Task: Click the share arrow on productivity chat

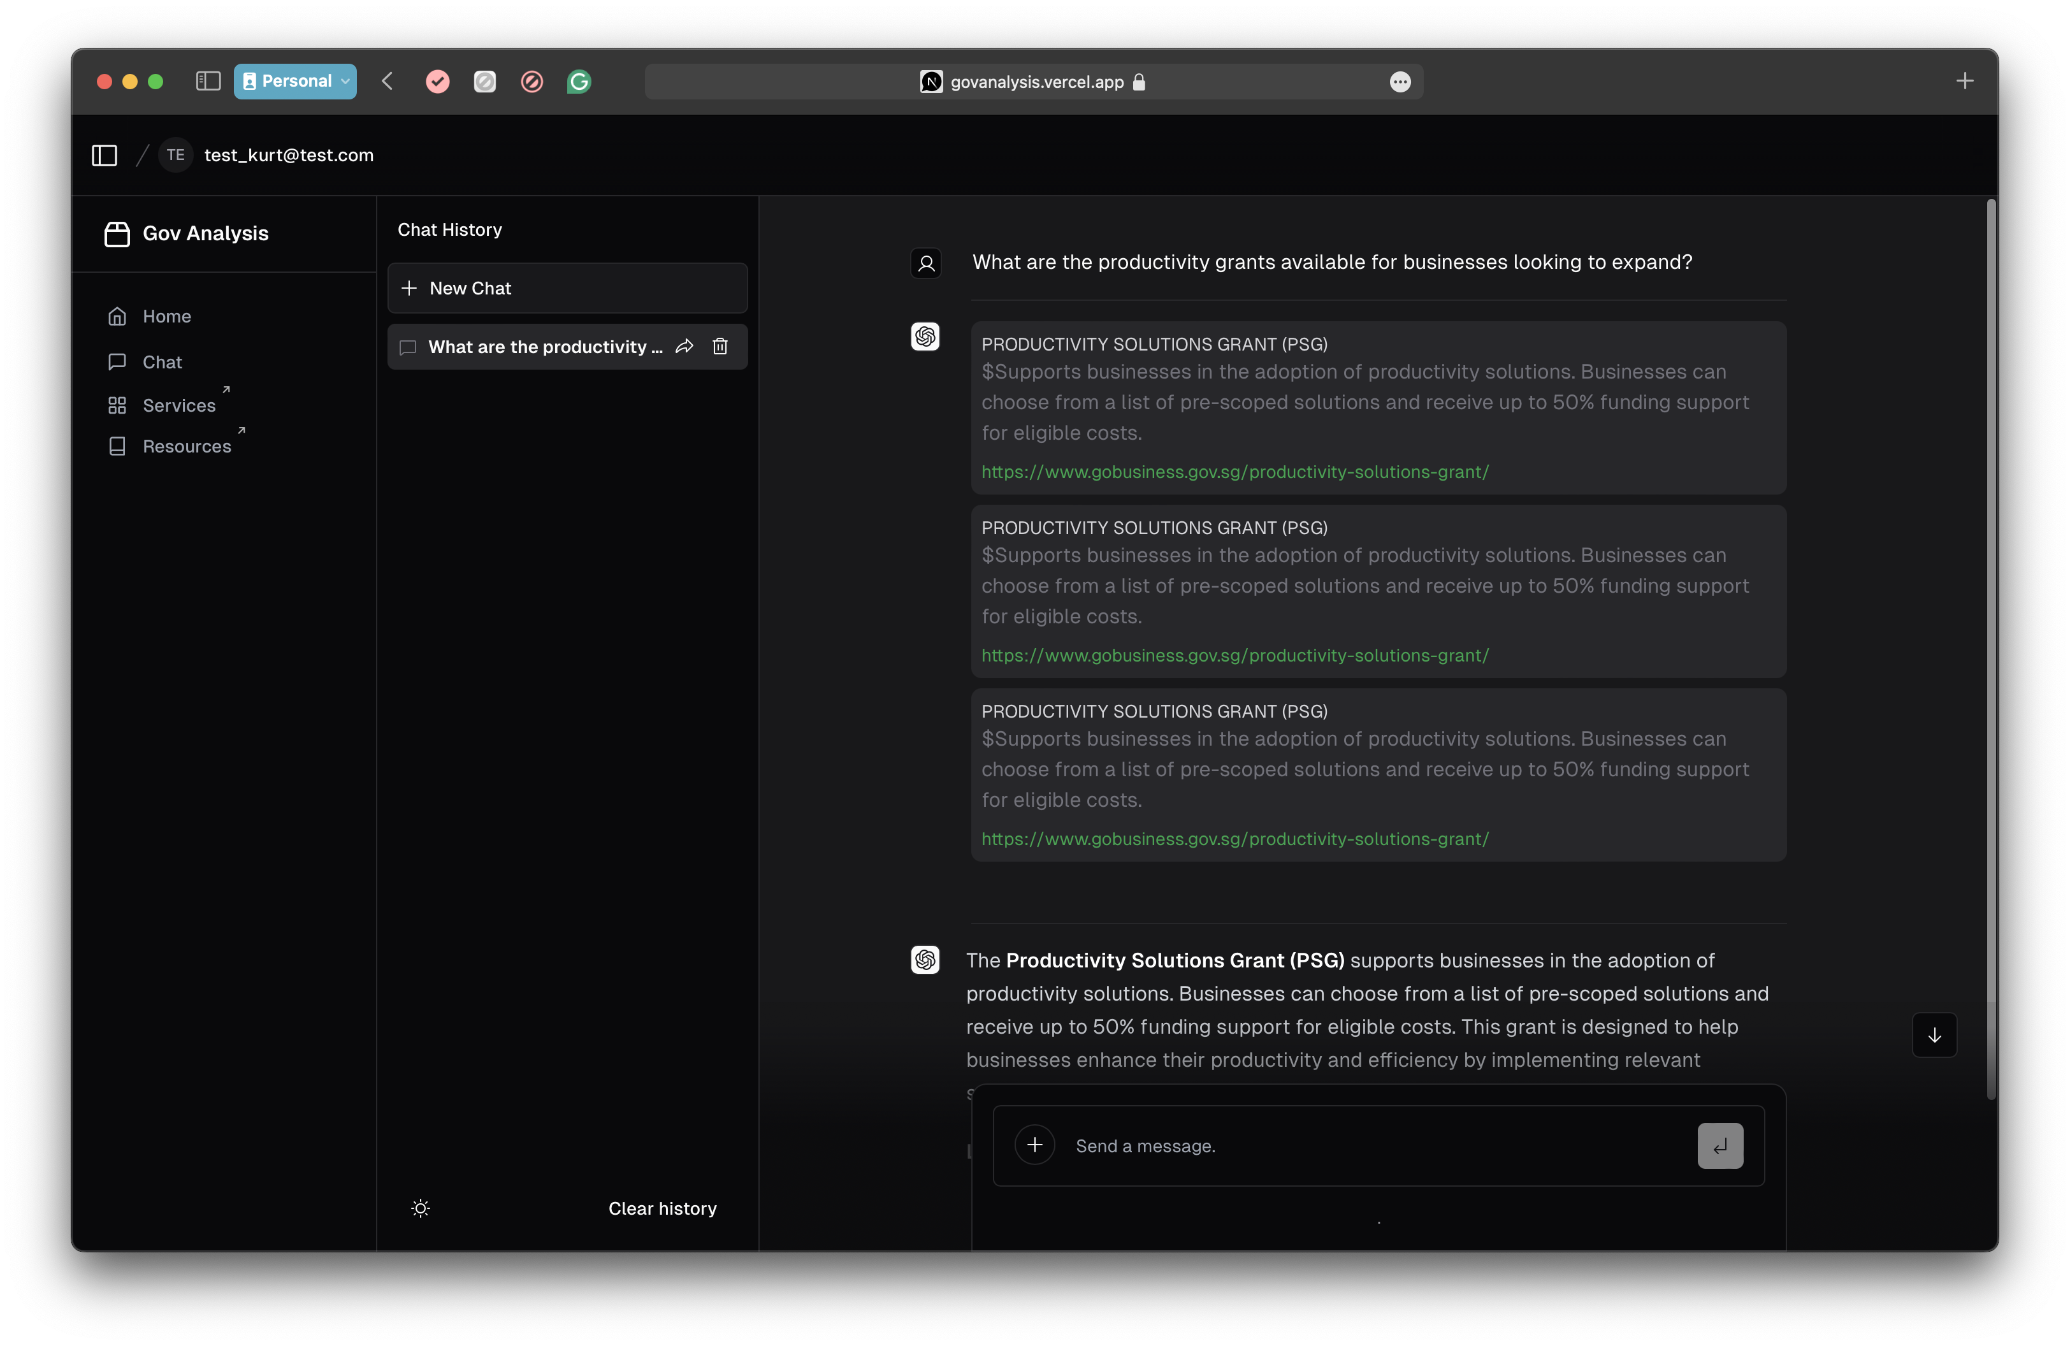Action: [684, 347]
